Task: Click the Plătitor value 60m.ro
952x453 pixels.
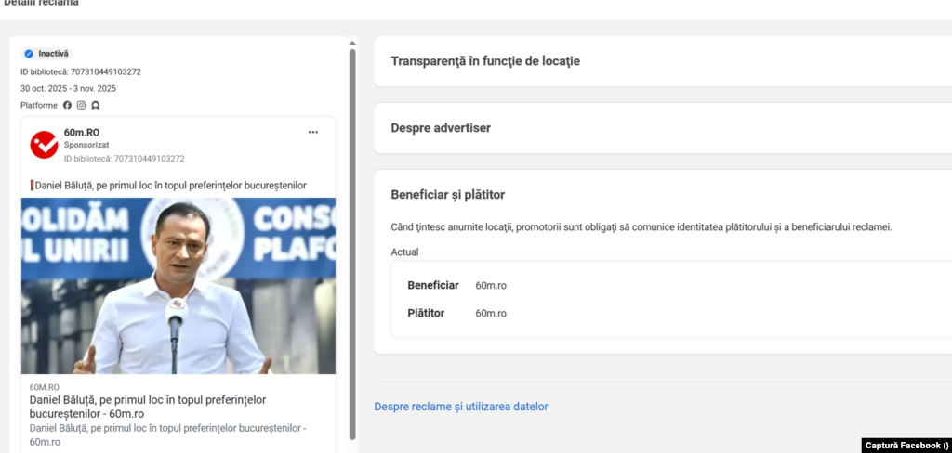Action: pos(491,314)
